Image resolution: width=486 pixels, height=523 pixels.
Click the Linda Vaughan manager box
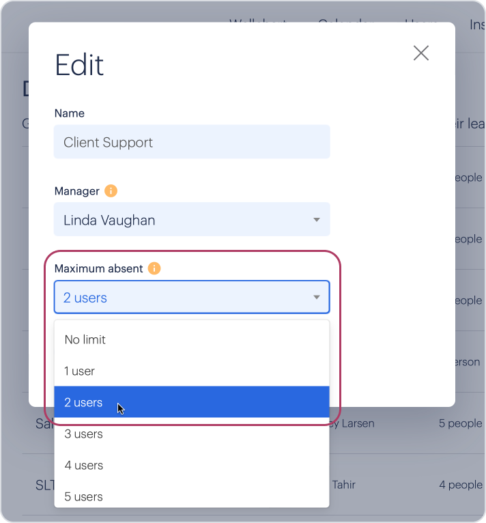pyautogui.click(x=192, y=219)
